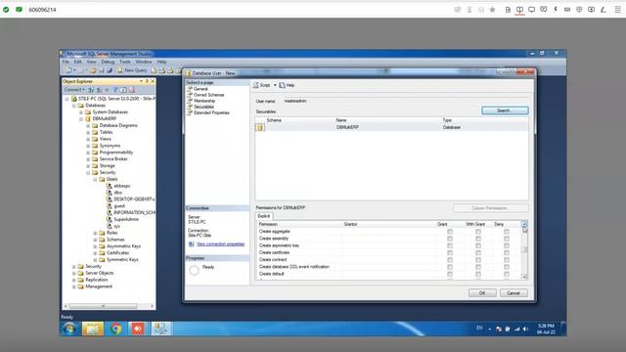Launch Google Chrome from the taskbar
The height and width of the screenshot is (352, 626).
115,329
